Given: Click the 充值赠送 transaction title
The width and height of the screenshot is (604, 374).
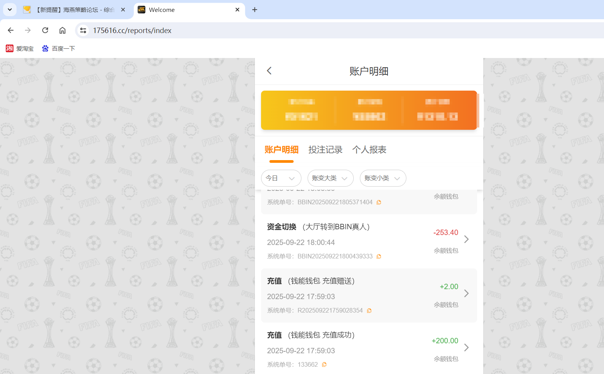Looking at the screenshot, I should click(x=311, y=281).
